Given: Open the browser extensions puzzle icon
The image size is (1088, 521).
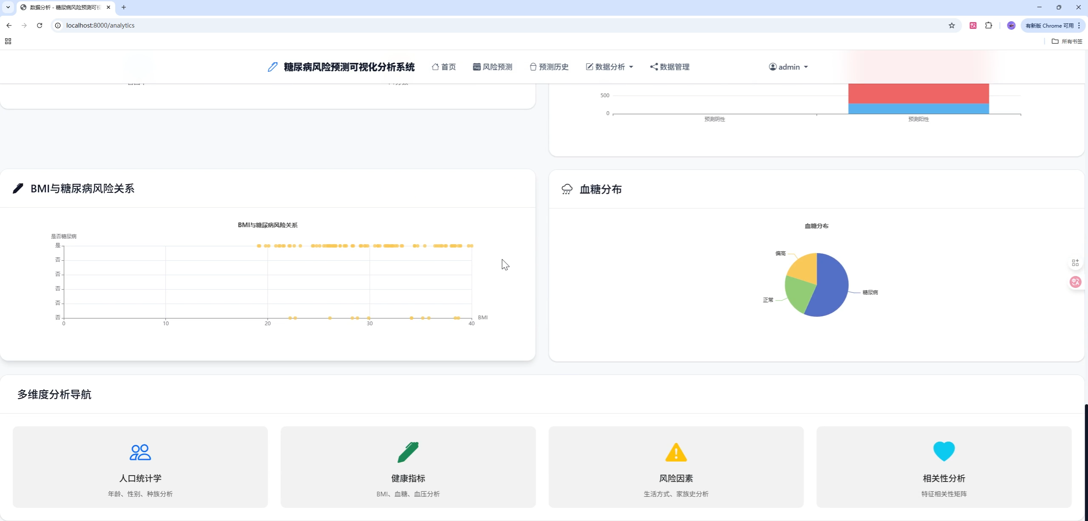Looking at the screenshot, I should point(989,25).
